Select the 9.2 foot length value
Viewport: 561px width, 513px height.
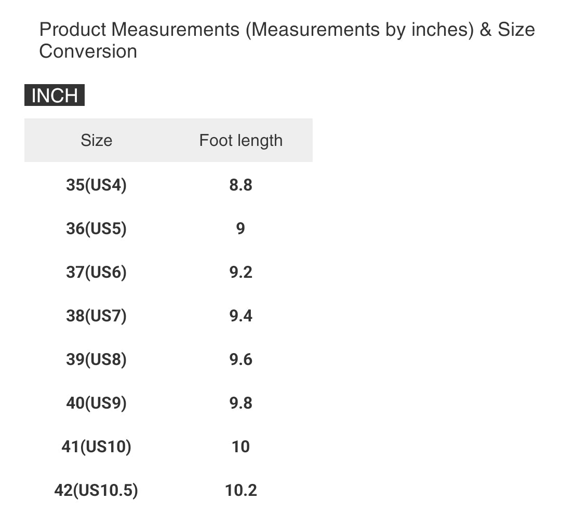(241, 272)
